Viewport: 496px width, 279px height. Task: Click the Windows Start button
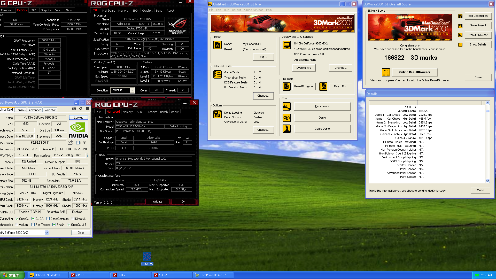pos(12,275)
